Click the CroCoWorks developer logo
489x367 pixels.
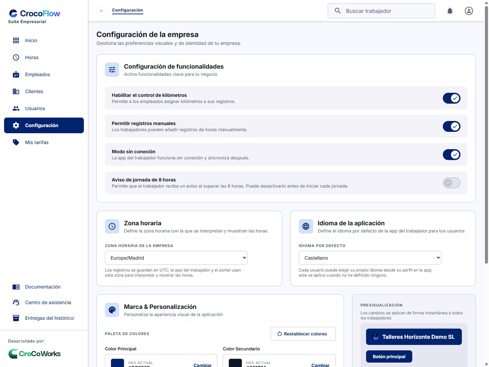click(x=34, y=354)
